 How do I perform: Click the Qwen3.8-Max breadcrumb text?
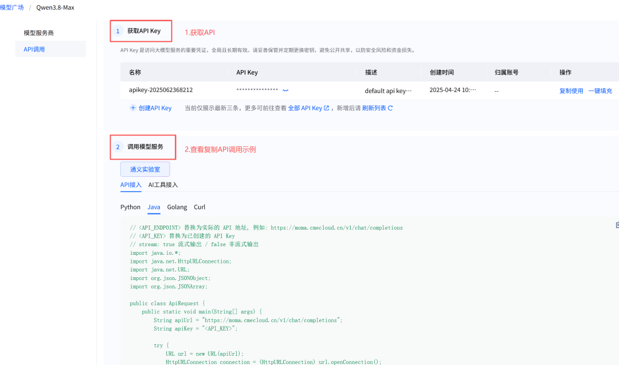[x=55, y=7]
